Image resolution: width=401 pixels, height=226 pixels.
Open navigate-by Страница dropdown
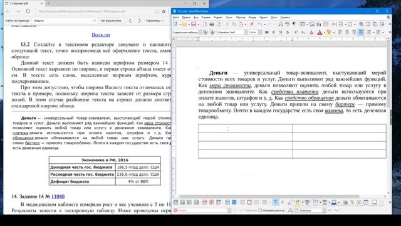pyautogui.click(x=324, y=210)
